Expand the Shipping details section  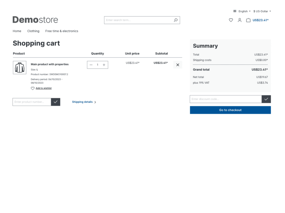82,102
